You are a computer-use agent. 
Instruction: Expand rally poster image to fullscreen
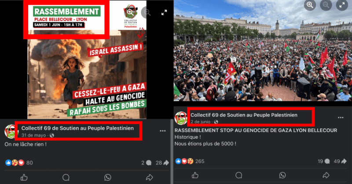click(x=164, y=13)
